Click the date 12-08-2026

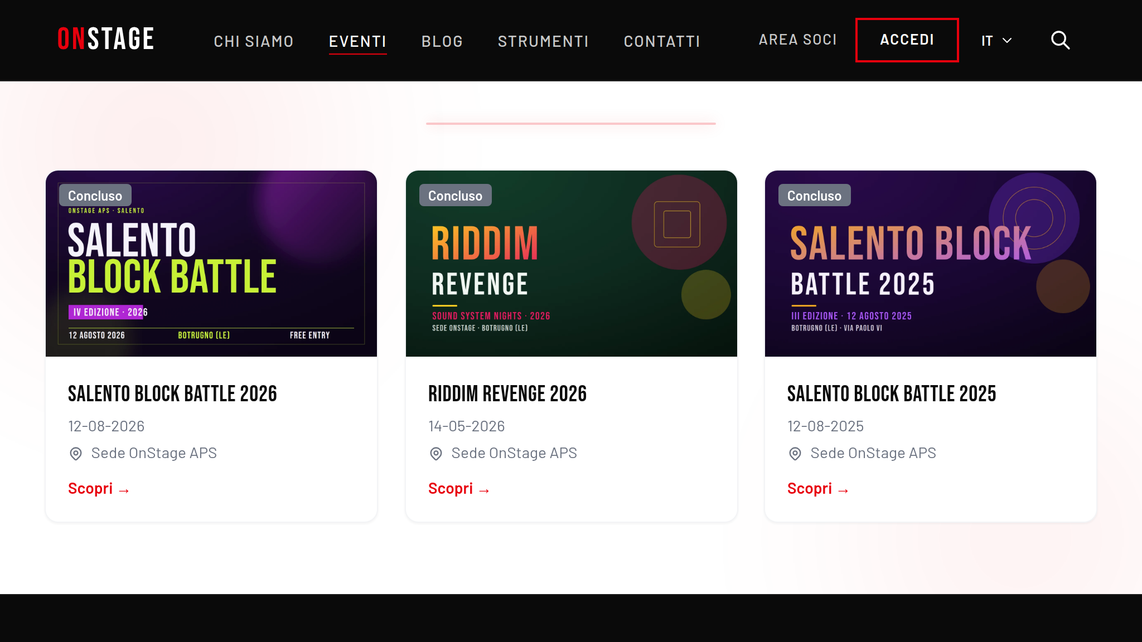pos(106,426)
